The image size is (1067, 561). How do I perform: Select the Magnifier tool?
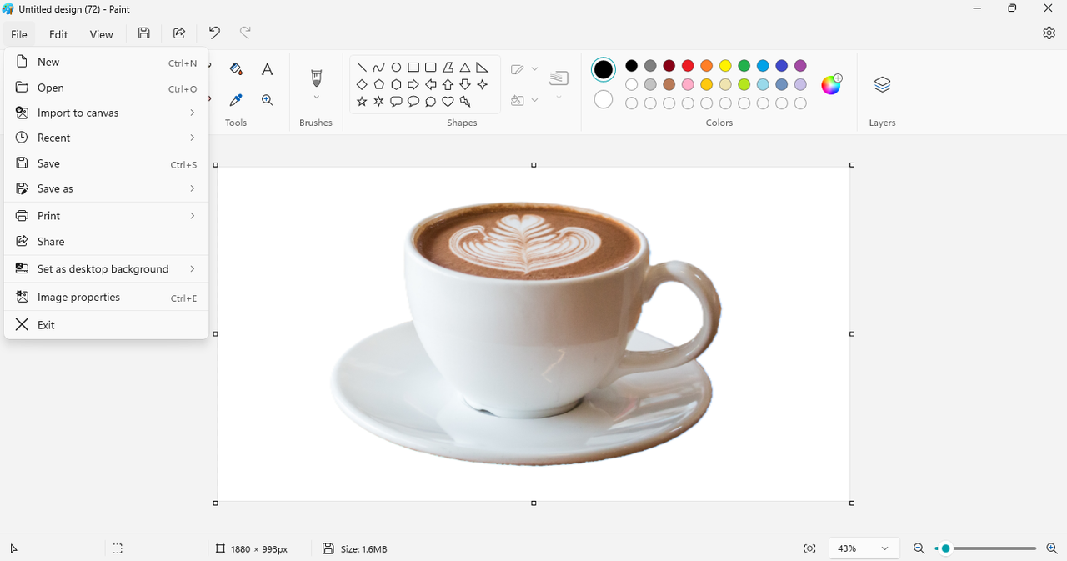(267, 100)
